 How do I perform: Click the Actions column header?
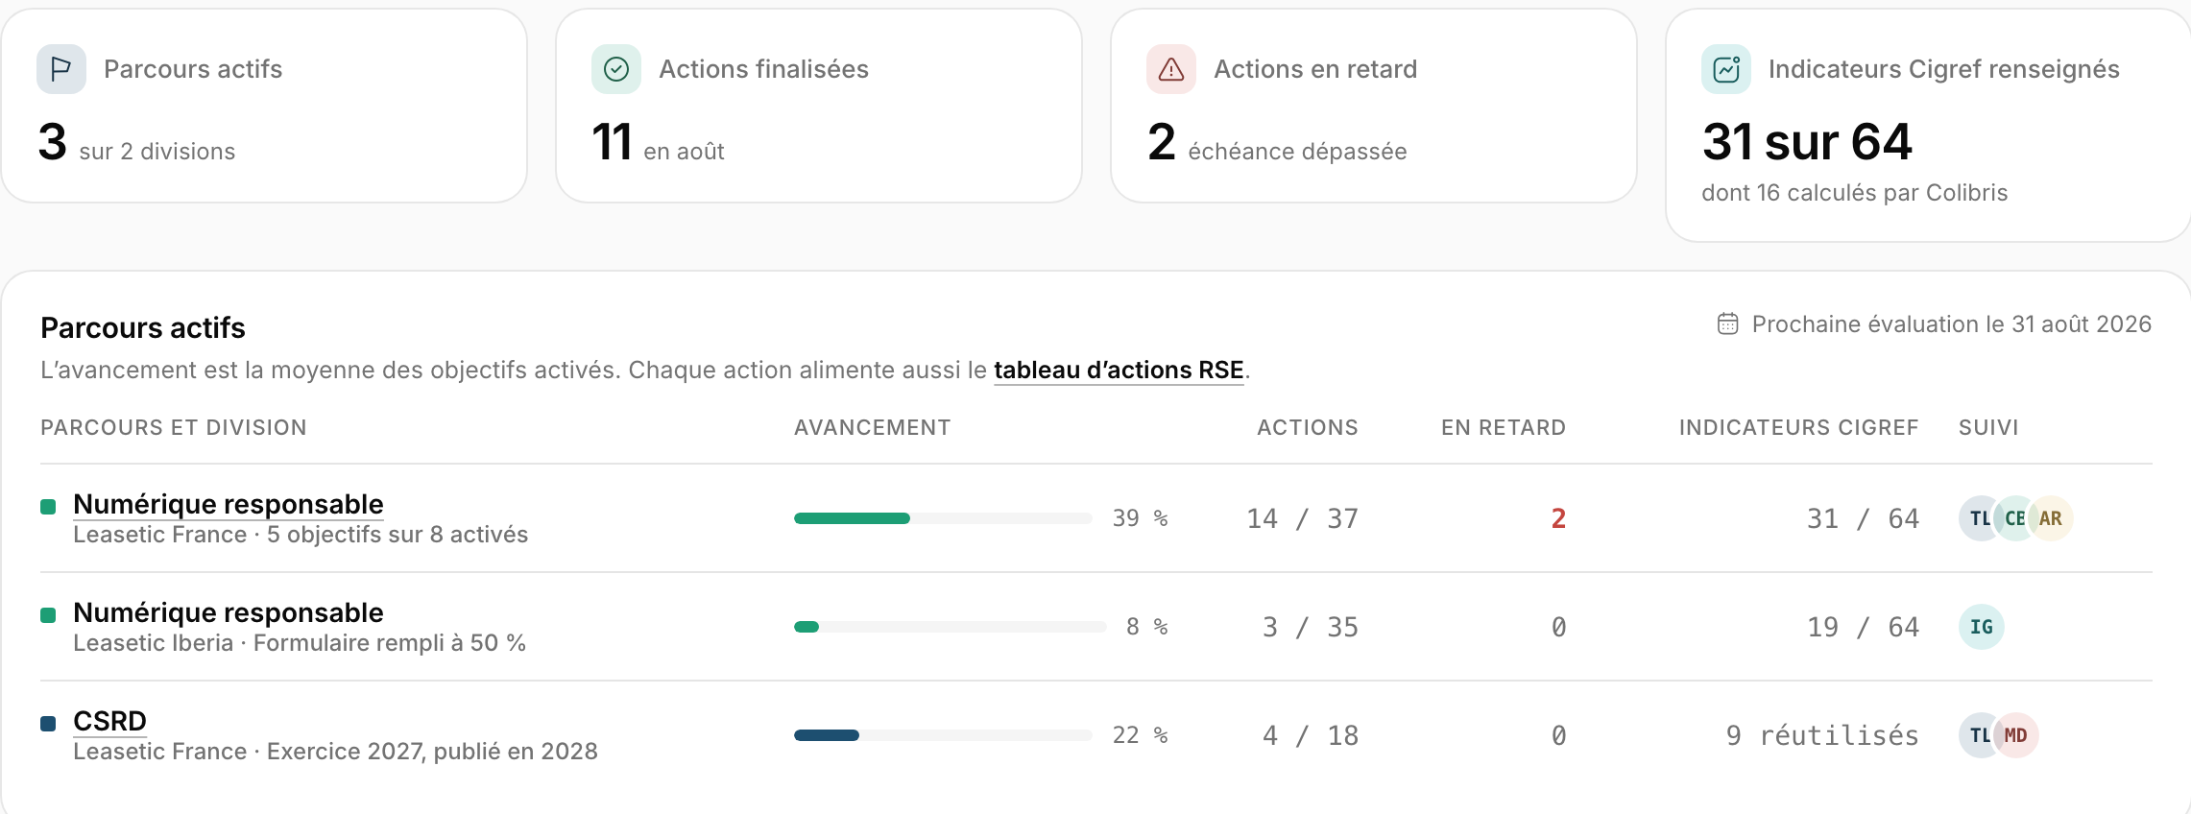click(x=1308, y=427)
